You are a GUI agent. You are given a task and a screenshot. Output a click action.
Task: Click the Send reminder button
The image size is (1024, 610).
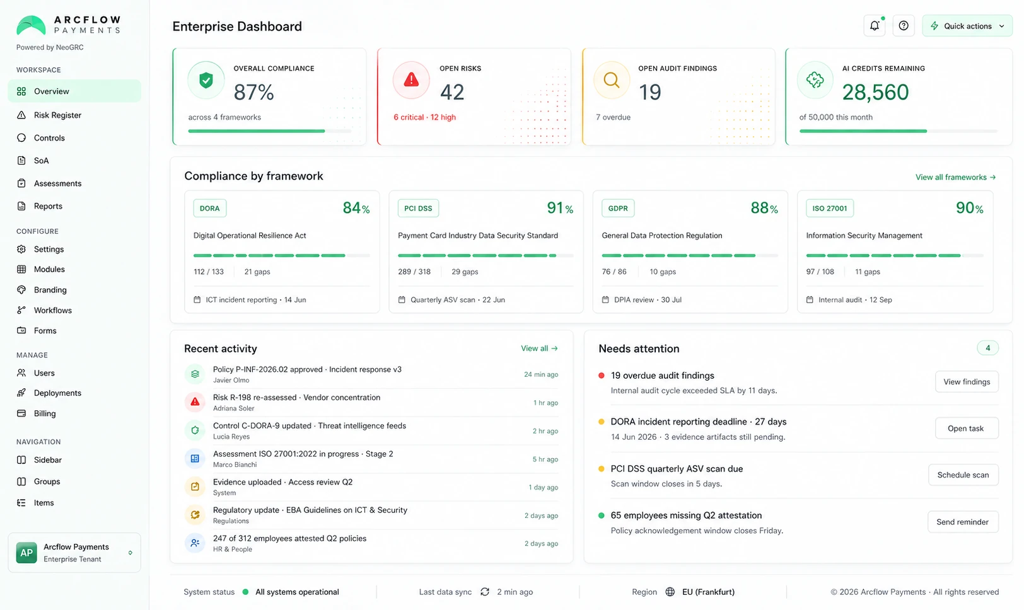coord(963,522)
